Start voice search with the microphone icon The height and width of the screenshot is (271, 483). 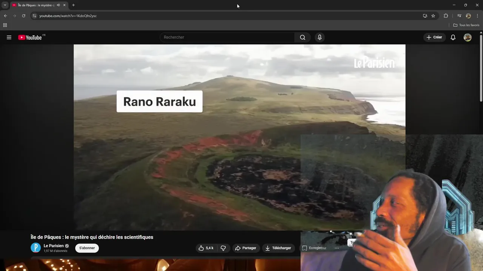click(320, 37)
